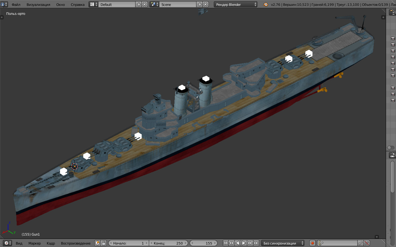Open the Файл menu
The image size is (396, 247).
coord(16,5)
